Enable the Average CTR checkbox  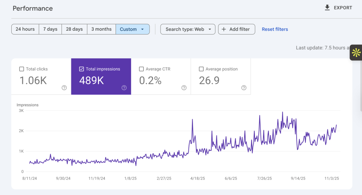point(141,69)
